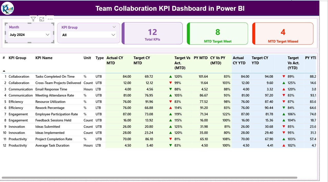This screenshot has height=182, width=328.
Task: Open the KPI Group dropdown set to All
Action: [x=113, y=35]
